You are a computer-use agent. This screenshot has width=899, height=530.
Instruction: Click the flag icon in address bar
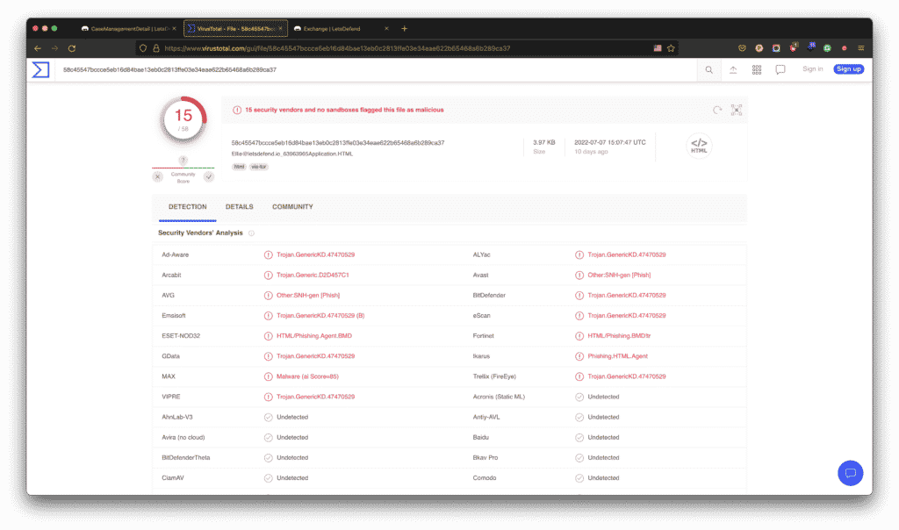(x=658, y=49)
